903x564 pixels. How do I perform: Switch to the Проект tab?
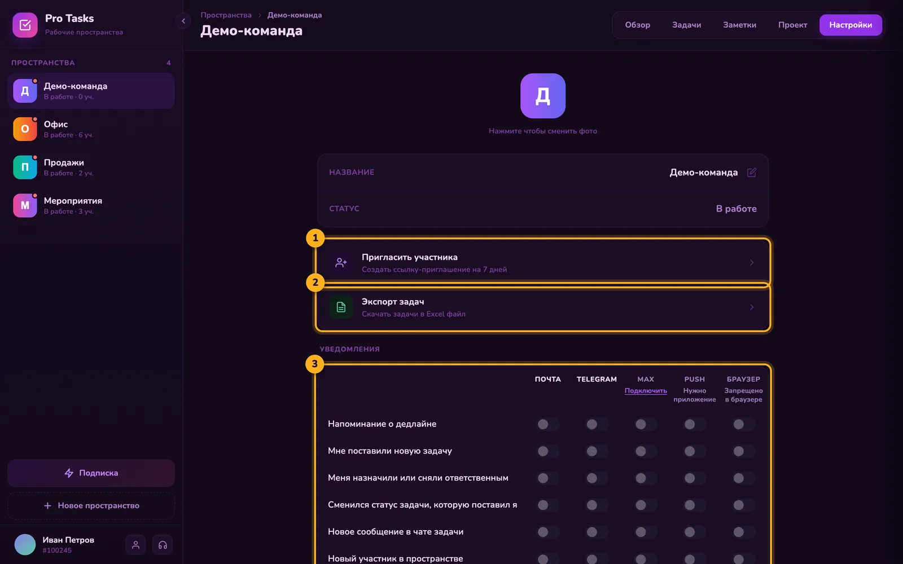pos(792,25)
